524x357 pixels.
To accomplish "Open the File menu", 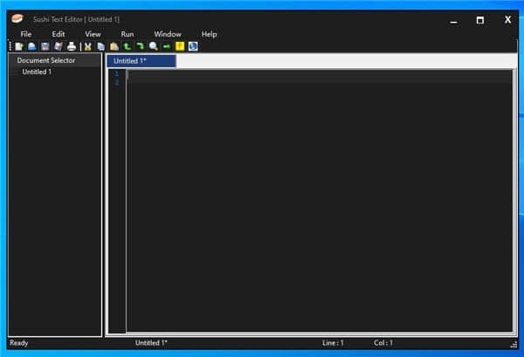I will pyautogui.click(x=26, y=34).
